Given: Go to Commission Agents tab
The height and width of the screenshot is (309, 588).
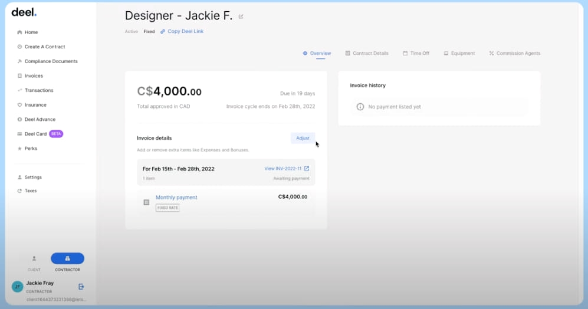Looking at the screenshot, I should click(514, 53).
